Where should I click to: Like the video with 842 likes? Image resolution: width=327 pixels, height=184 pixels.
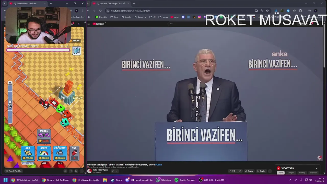click(x=232, y=171)
